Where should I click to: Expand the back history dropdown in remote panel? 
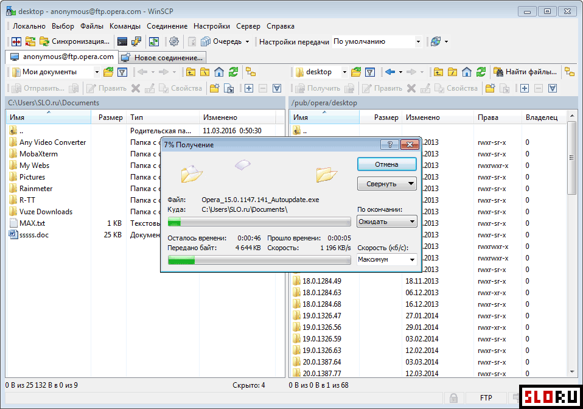(x=400, y=72)
